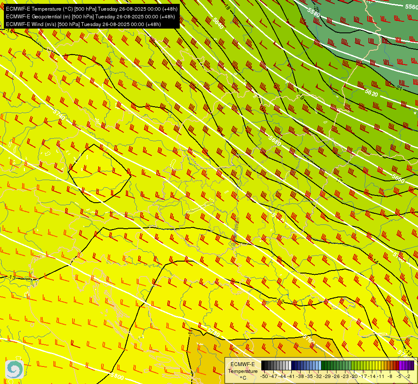Click the 5660 geopotential contour label
Image resolution: width=418 pixels, height=384 pixels.
click(398, 178)
